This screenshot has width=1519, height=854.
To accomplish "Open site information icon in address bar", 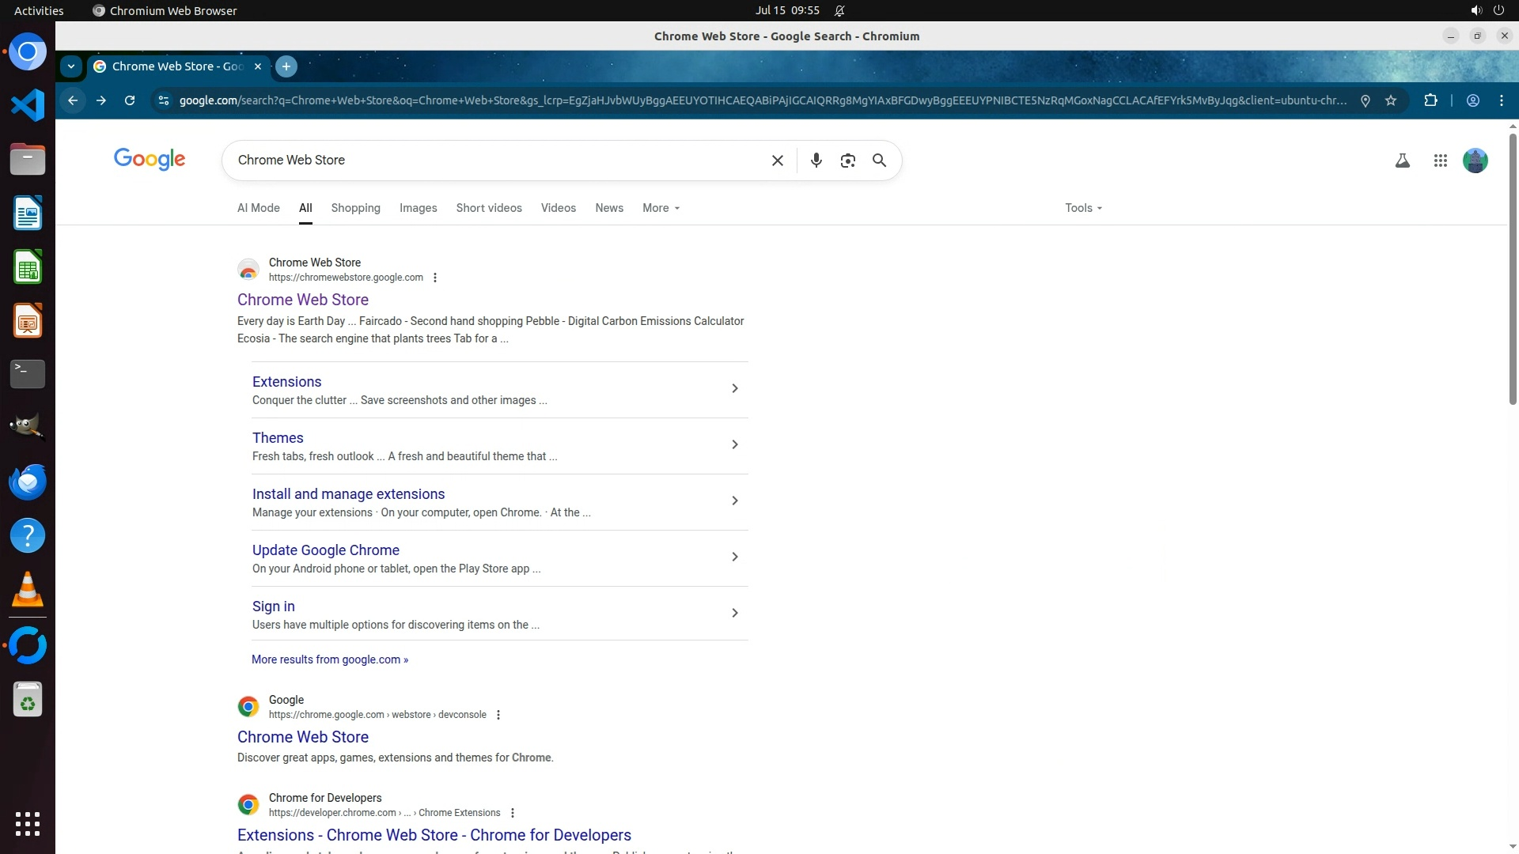I will 163,100.
